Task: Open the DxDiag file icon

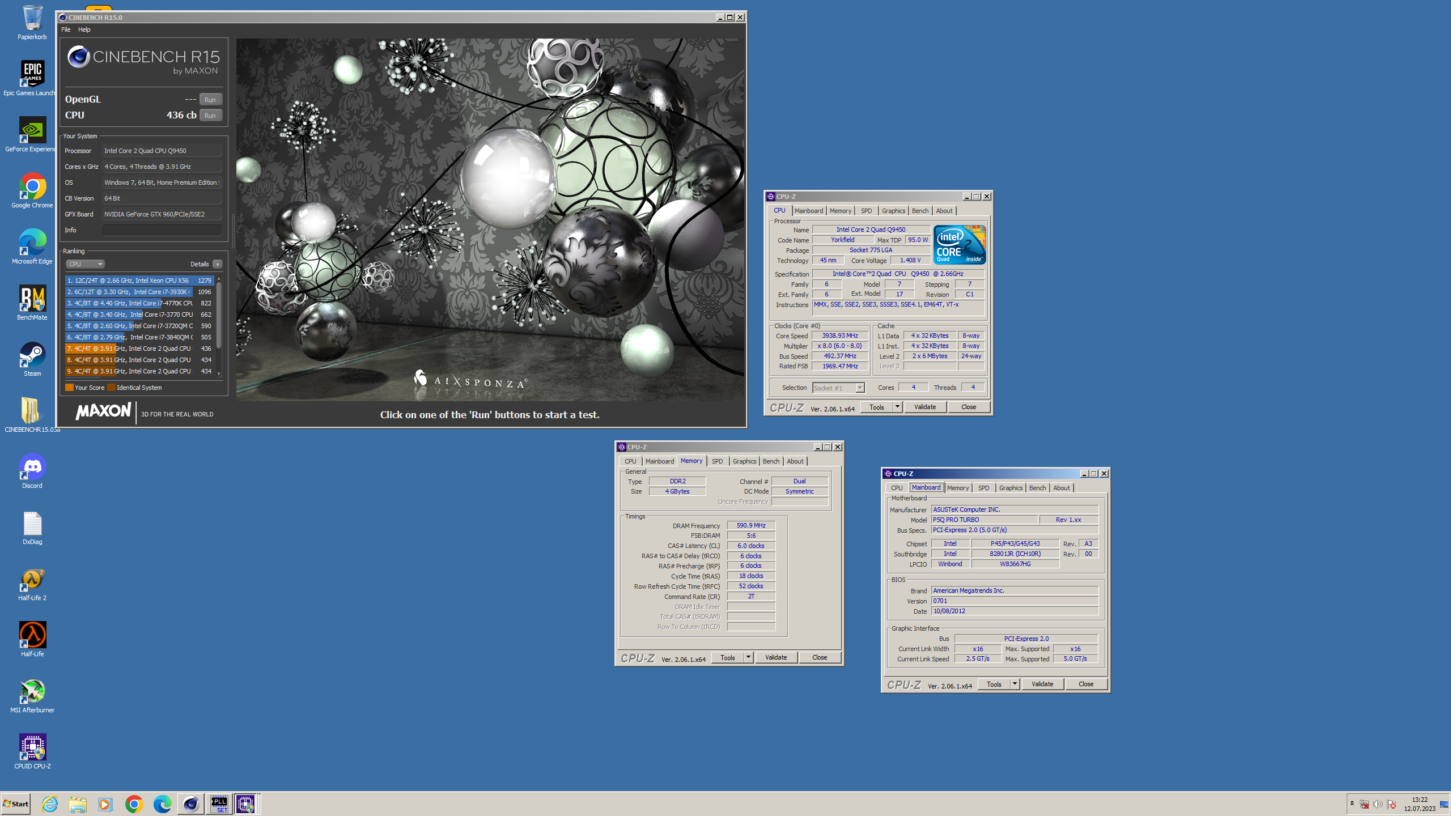Action: (x=32, y=527)
